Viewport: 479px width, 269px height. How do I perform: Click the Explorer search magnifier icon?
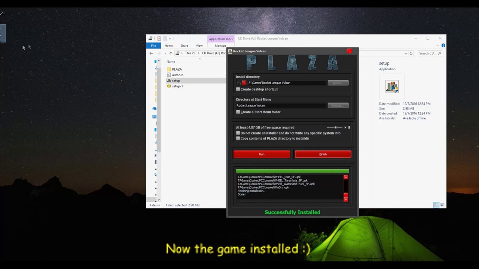439,53
